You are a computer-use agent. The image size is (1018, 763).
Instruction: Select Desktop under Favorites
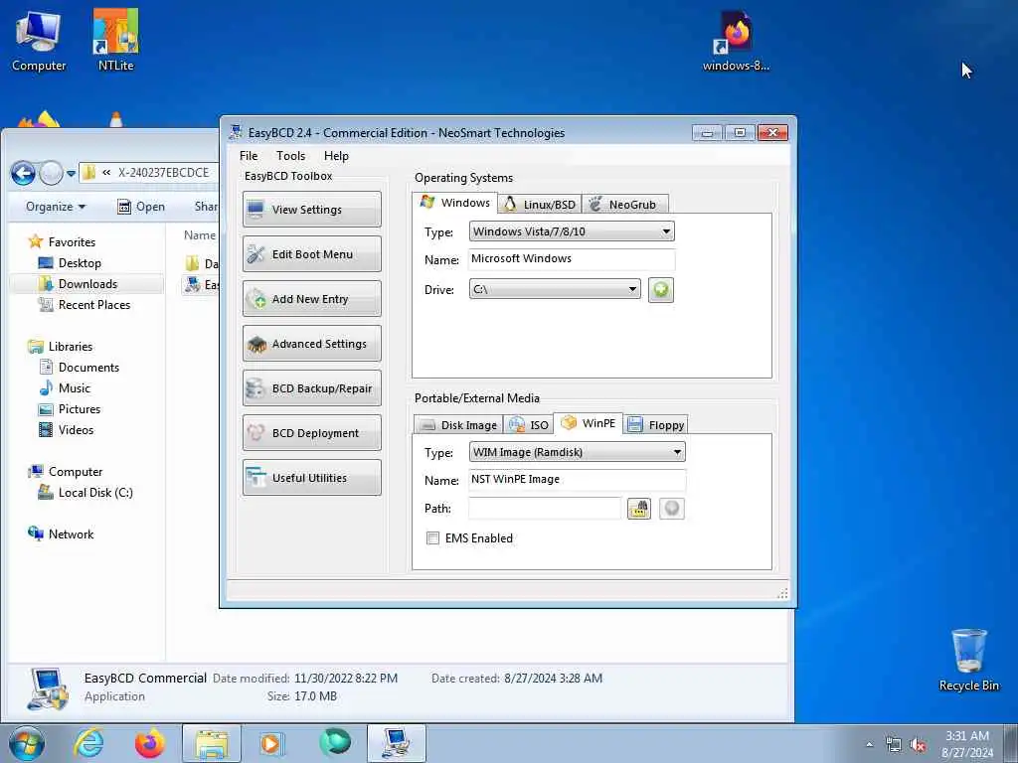point(70,262)
